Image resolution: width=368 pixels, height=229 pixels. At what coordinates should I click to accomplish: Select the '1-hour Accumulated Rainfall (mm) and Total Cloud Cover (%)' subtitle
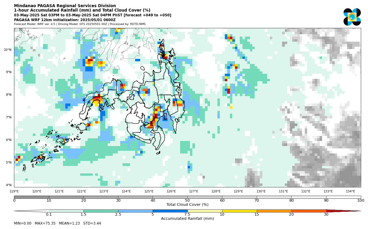pyautogui.click(x=82, y=10)
